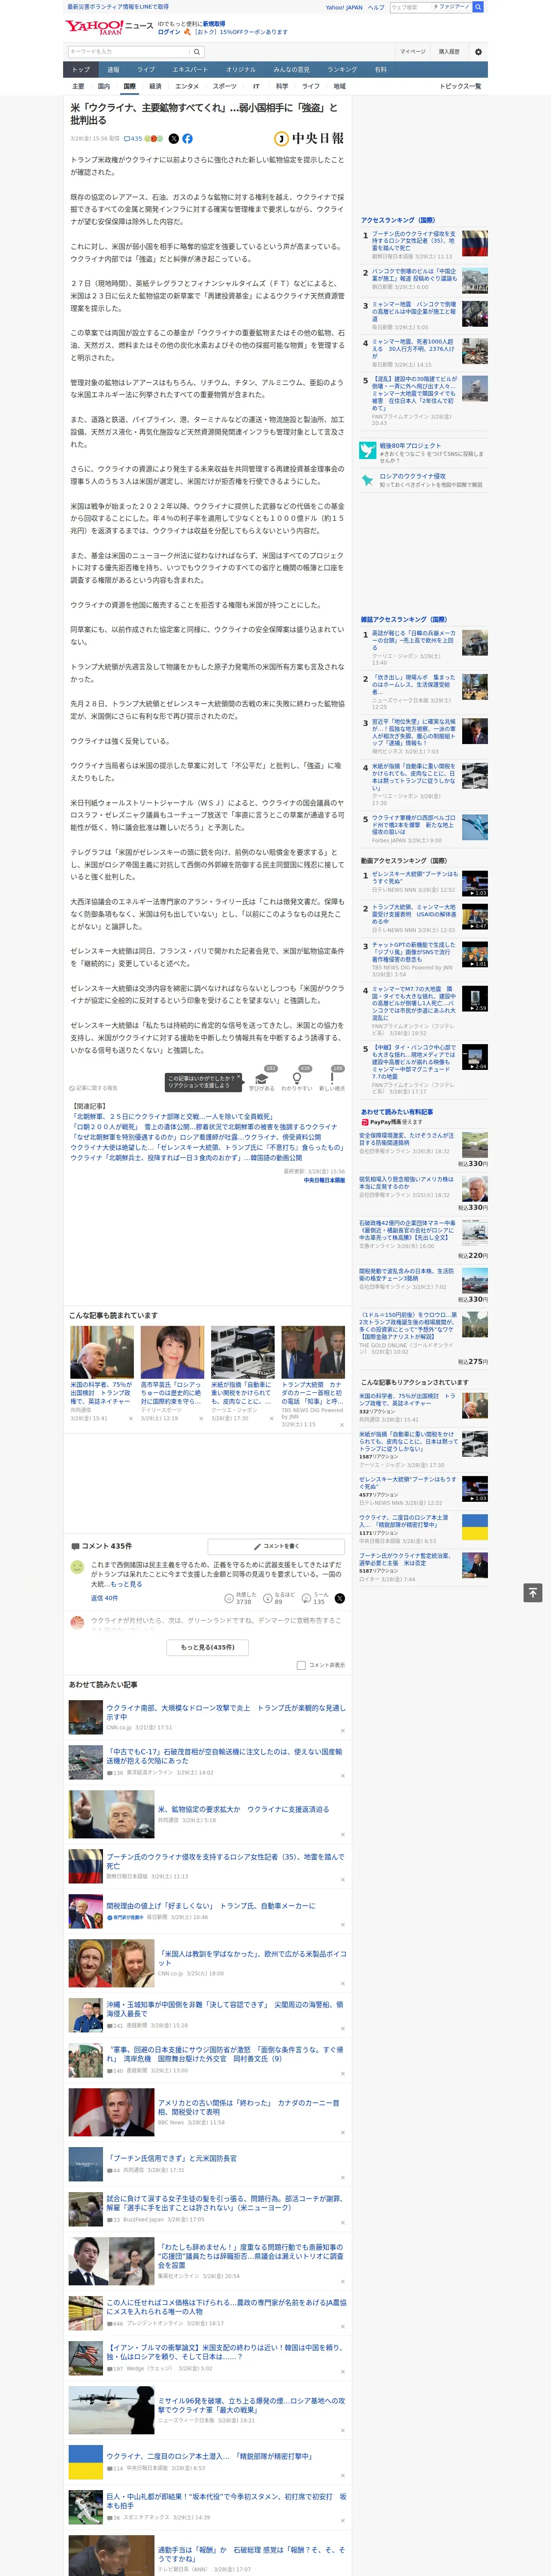Share article on X icon
This screenshot has width=551, height=2576.
coord(174,139)
